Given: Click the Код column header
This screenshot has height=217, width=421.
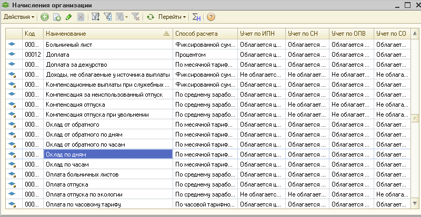Looking at the screenshot, I should [32, 33].
